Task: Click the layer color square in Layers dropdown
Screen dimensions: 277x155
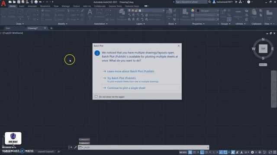Action: point(140,10)
